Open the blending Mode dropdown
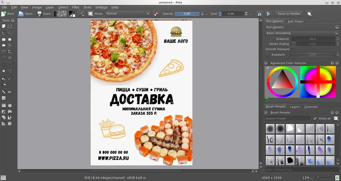This screenshot has width=341, height=181. point(128,14)
